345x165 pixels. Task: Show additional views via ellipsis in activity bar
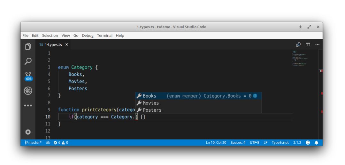click(x=28, y=106)
